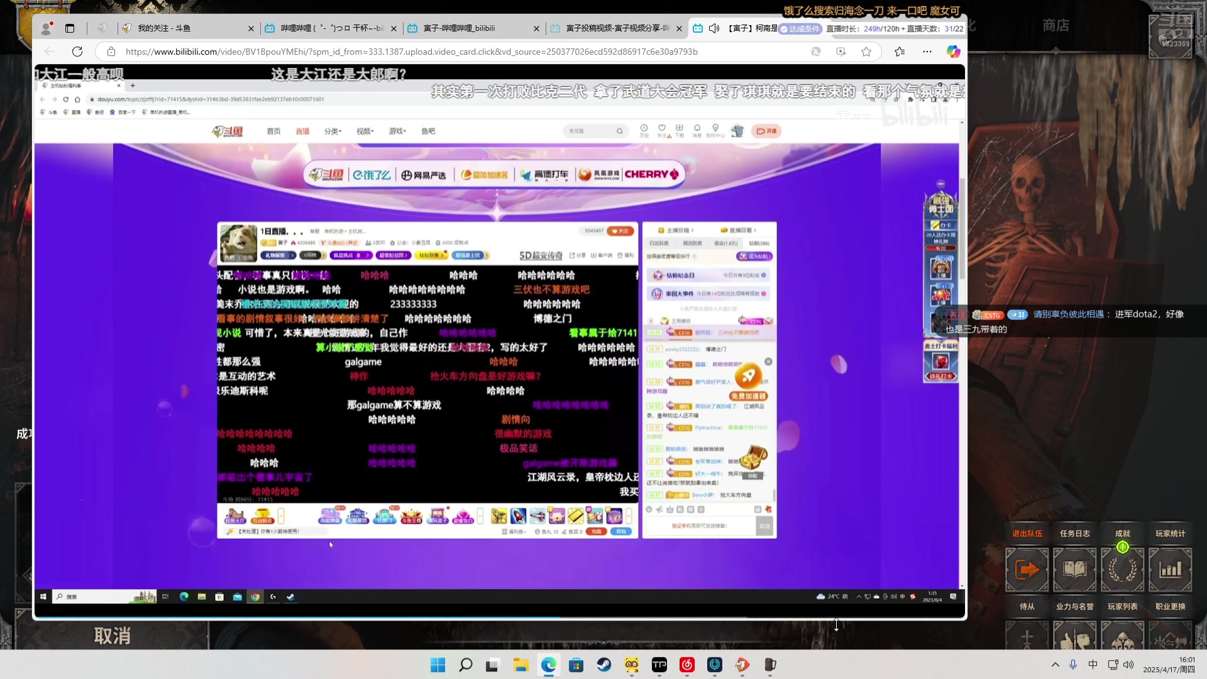Open File Explorer from the taskbar

tap(521, 665)
